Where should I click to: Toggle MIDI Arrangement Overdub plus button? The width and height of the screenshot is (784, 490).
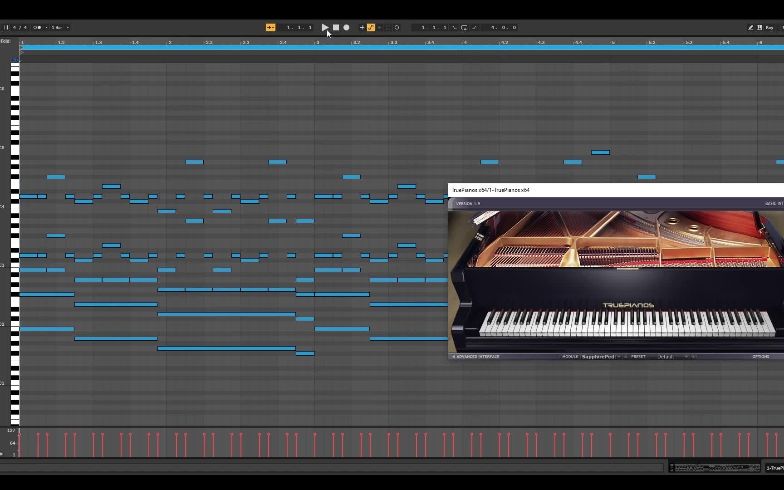tap(362, 27)
